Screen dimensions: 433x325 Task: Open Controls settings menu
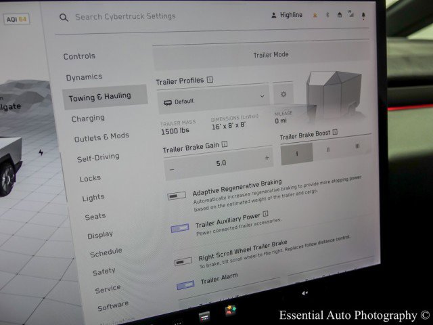[x=79, y=56]
